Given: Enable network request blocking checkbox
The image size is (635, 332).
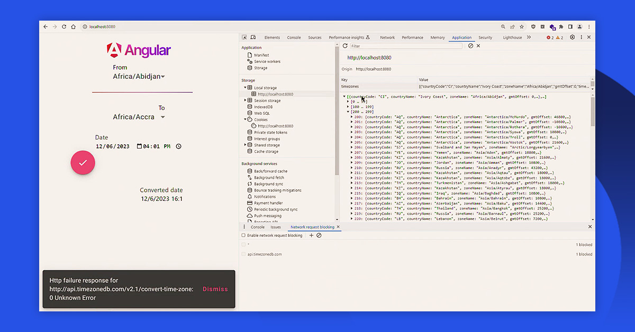Looking at the screenshot, I should [x=243, y=235].
